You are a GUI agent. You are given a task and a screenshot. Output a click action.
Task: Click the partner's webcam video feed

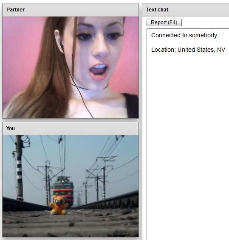71,67
